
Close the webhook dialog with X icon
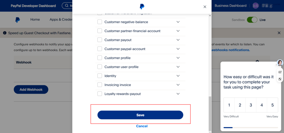coord(205,7)
